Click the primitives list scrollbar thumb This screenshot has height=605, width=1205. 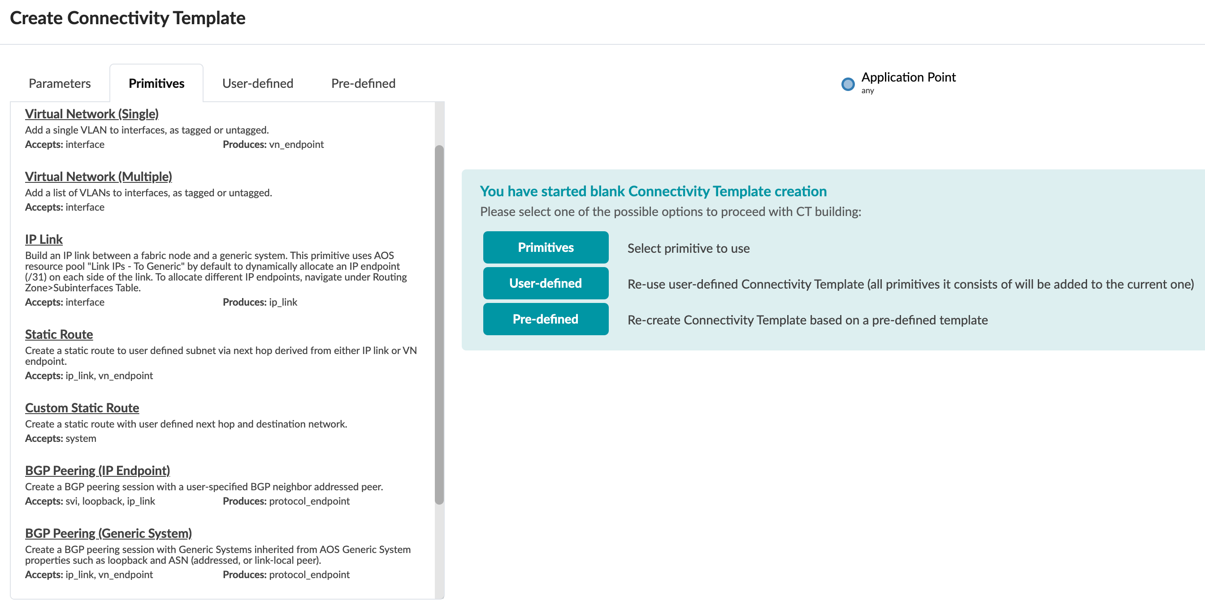pos(439,324)
